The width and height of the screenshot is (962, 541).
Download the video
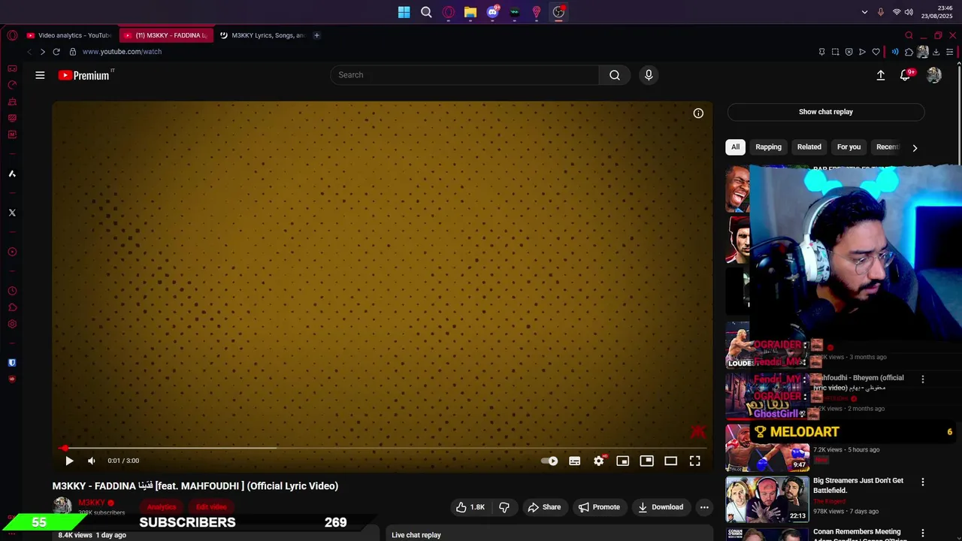661,507
